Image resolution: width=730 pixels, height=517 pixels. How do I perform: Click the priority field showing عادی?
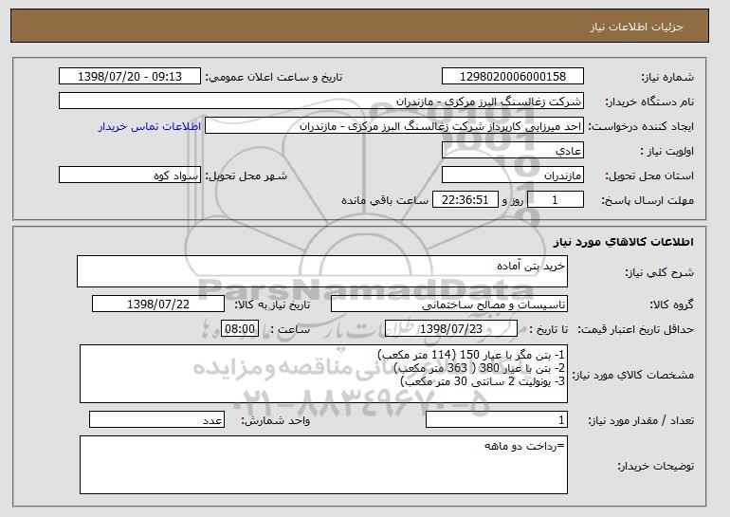tap(513, 151)
